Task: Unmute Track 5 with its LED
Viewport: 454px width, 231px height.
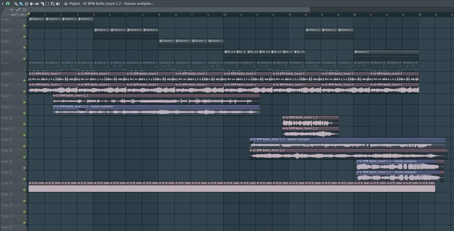Action: point(24,70)
